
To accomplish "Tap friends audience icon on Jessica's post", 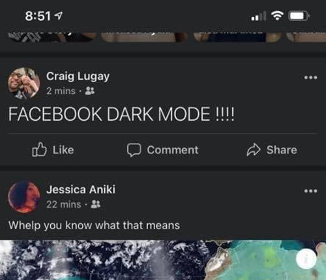I will coord(95,204).
